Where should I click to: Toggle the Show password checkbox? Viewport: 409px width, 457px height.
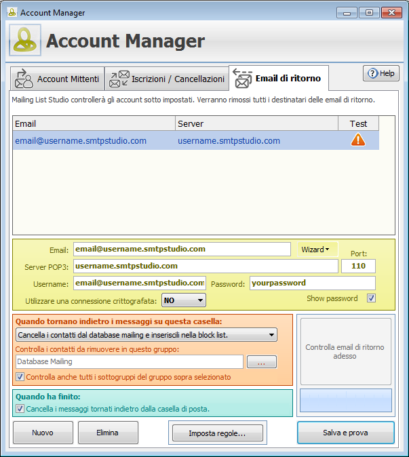coord(370,298)
